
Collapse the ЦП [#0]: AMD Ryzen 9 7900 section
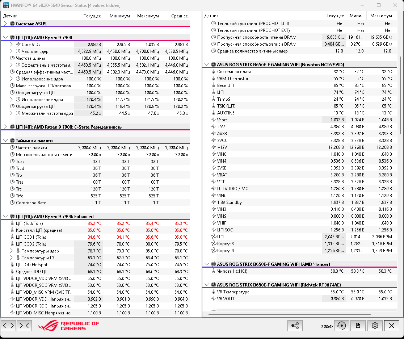[5, 37]
